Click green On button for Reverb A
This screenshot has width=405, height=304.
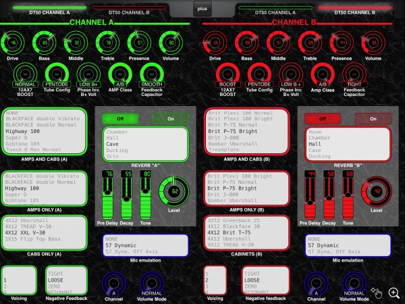tap(171, 119)
